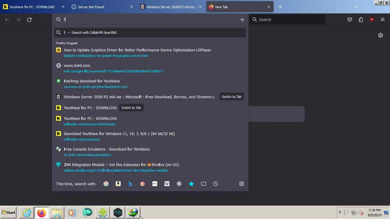
Task: Open the www.lo4d.com suggestion
Action: point(150,68)
